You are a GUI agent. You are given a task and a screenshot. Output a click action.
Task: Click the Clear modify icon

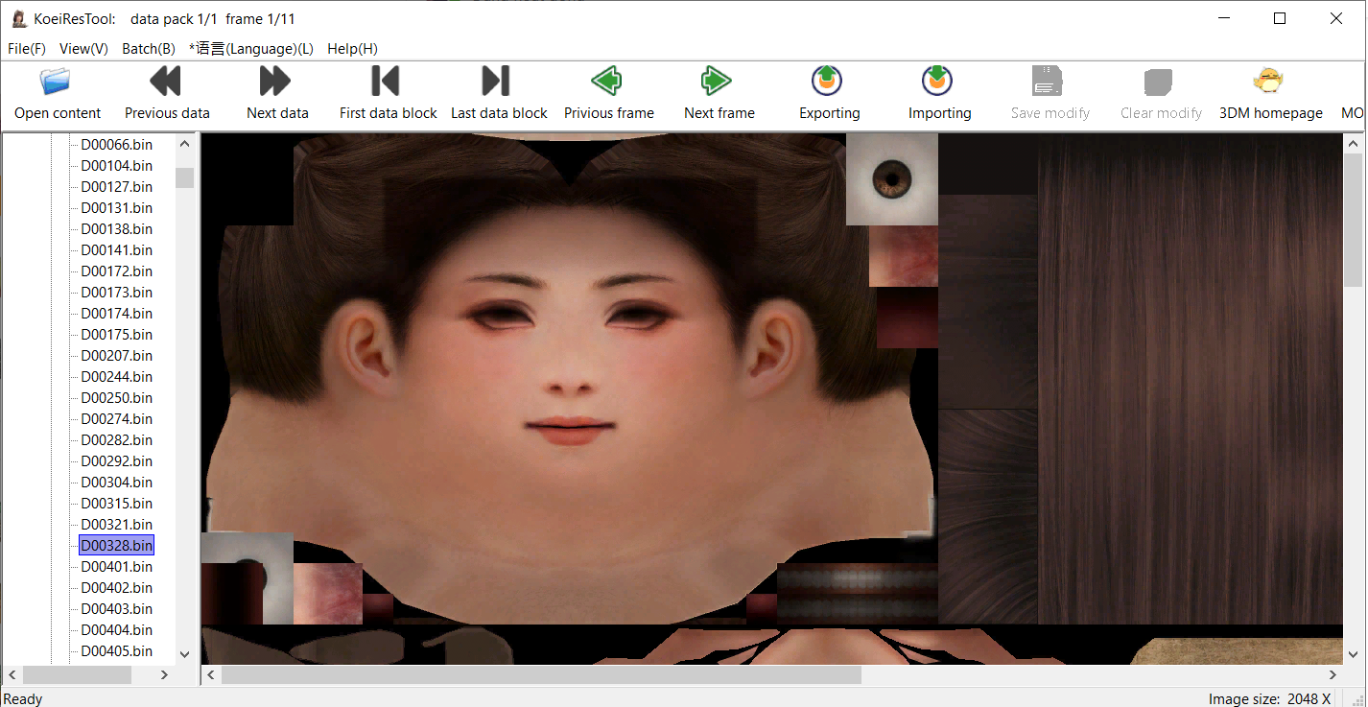point(1159,82)
